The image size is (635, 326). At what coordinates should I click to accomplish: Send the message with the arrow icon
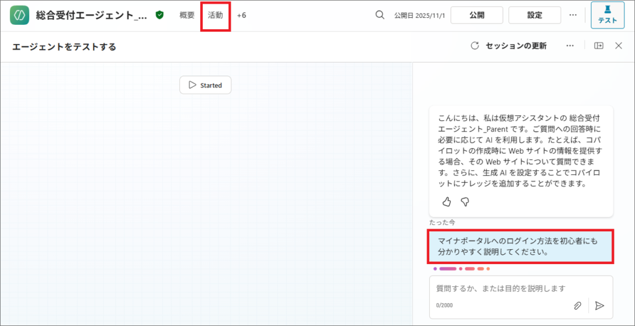tap(599, 306)
